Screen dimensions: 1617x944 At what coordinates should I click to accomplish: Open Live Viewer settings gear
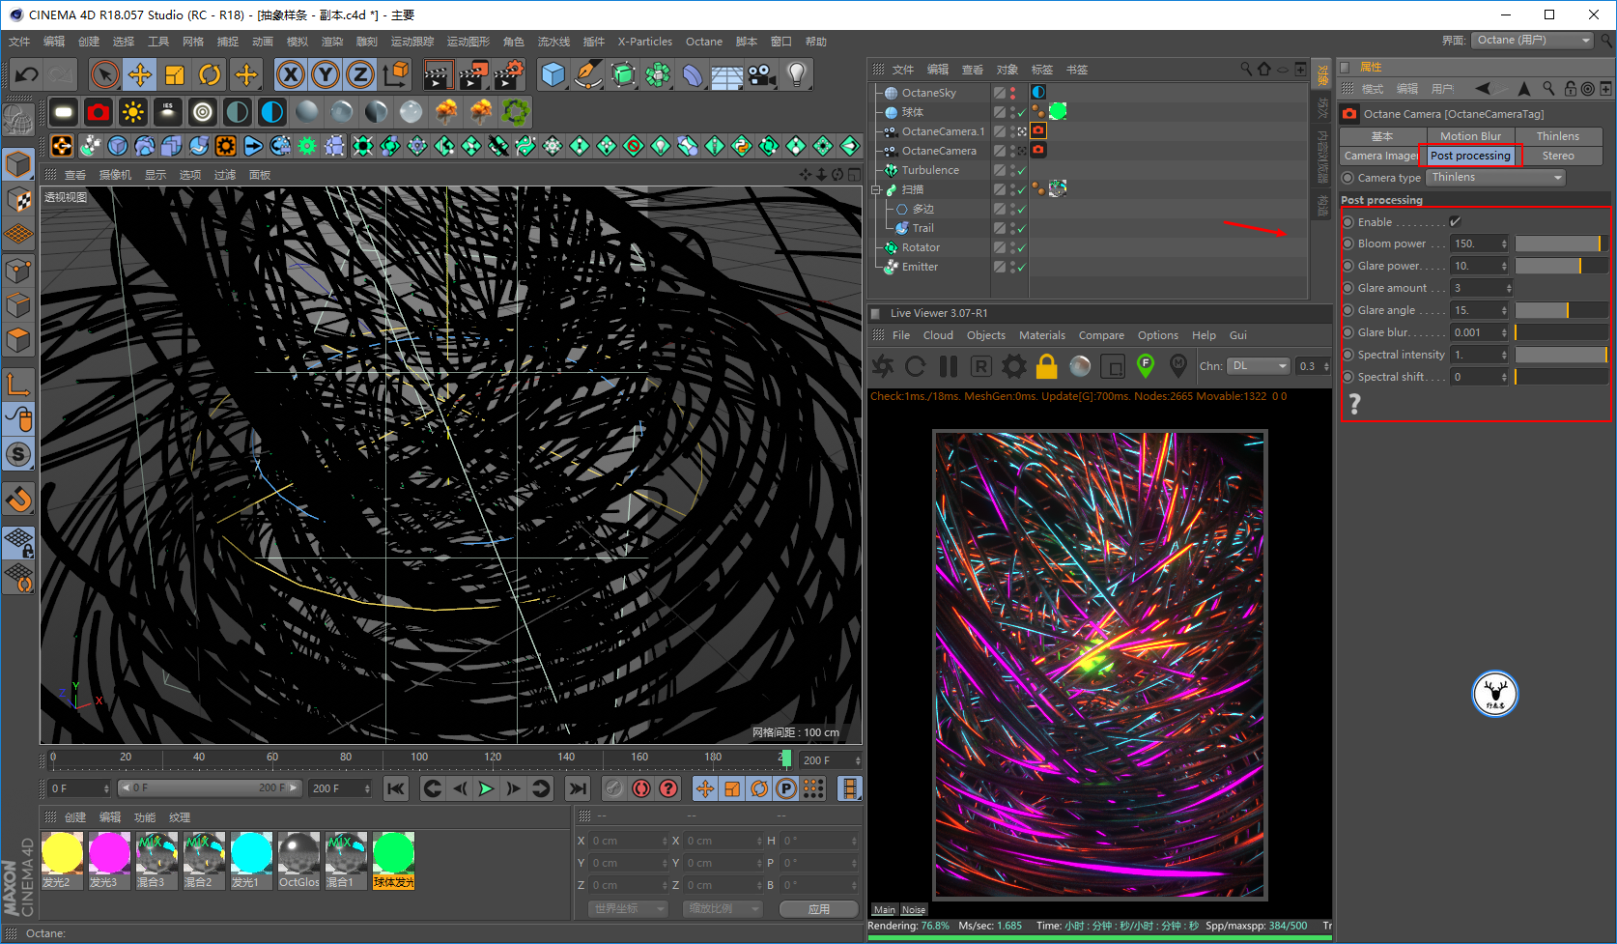click(1014, 366)
